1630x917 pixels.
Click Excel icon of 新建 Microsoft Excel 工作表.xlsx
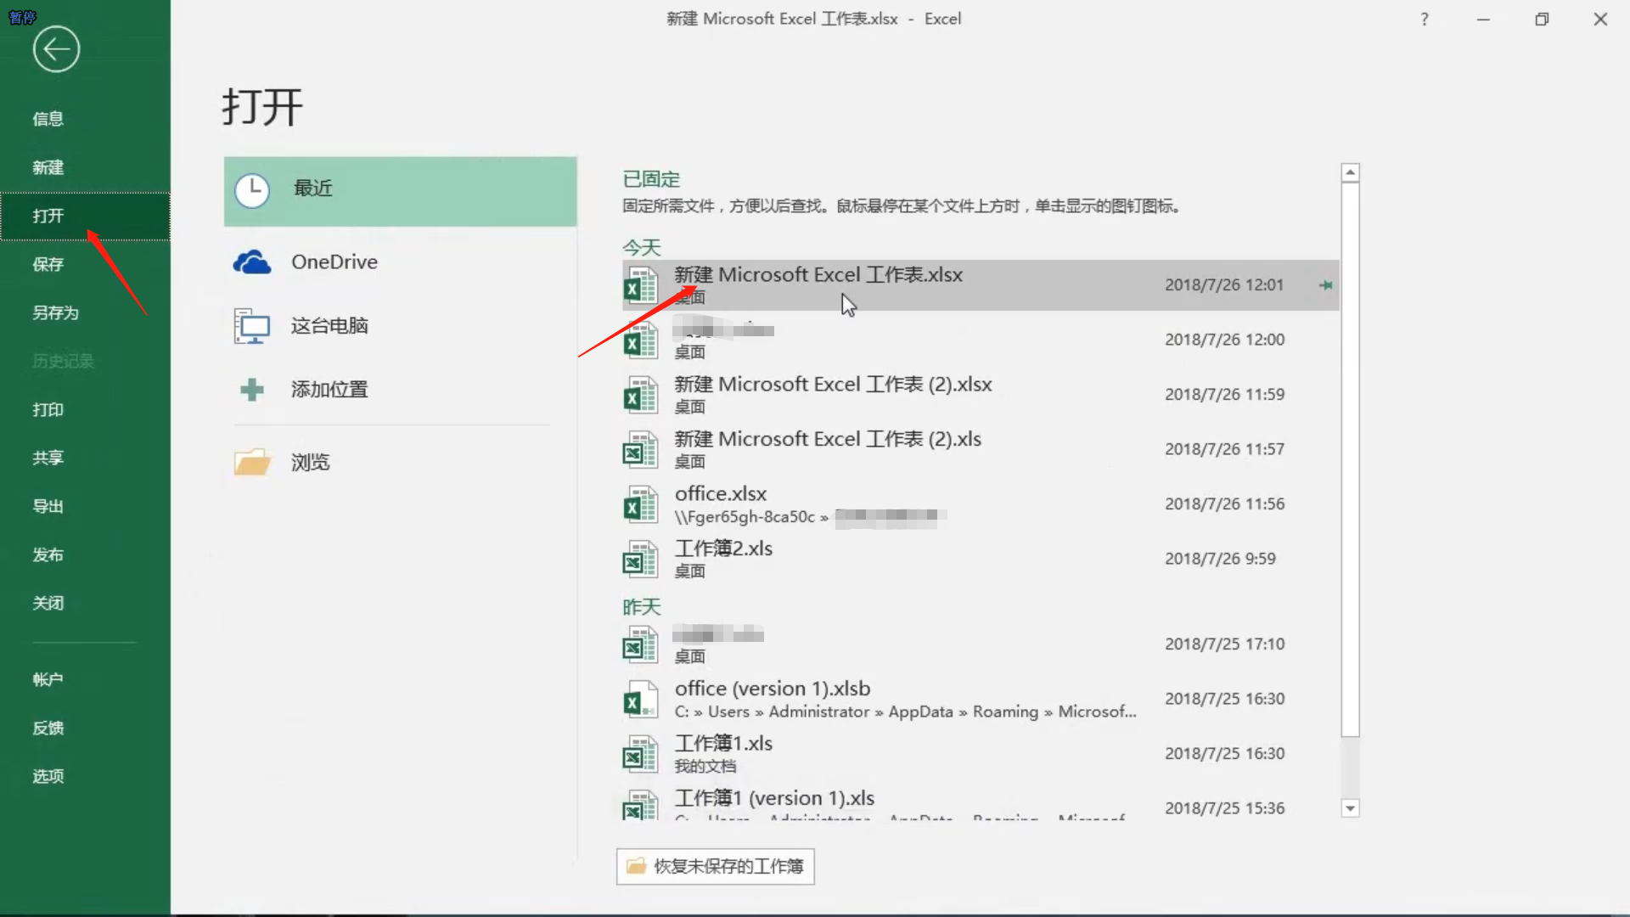[641, 285]
